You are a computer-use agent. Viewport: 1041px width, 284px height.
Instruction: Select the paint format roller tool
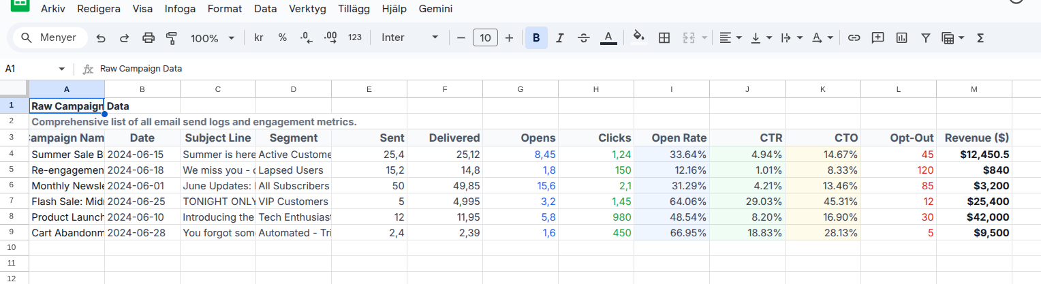pyautogui.click(x=172, y=38)
